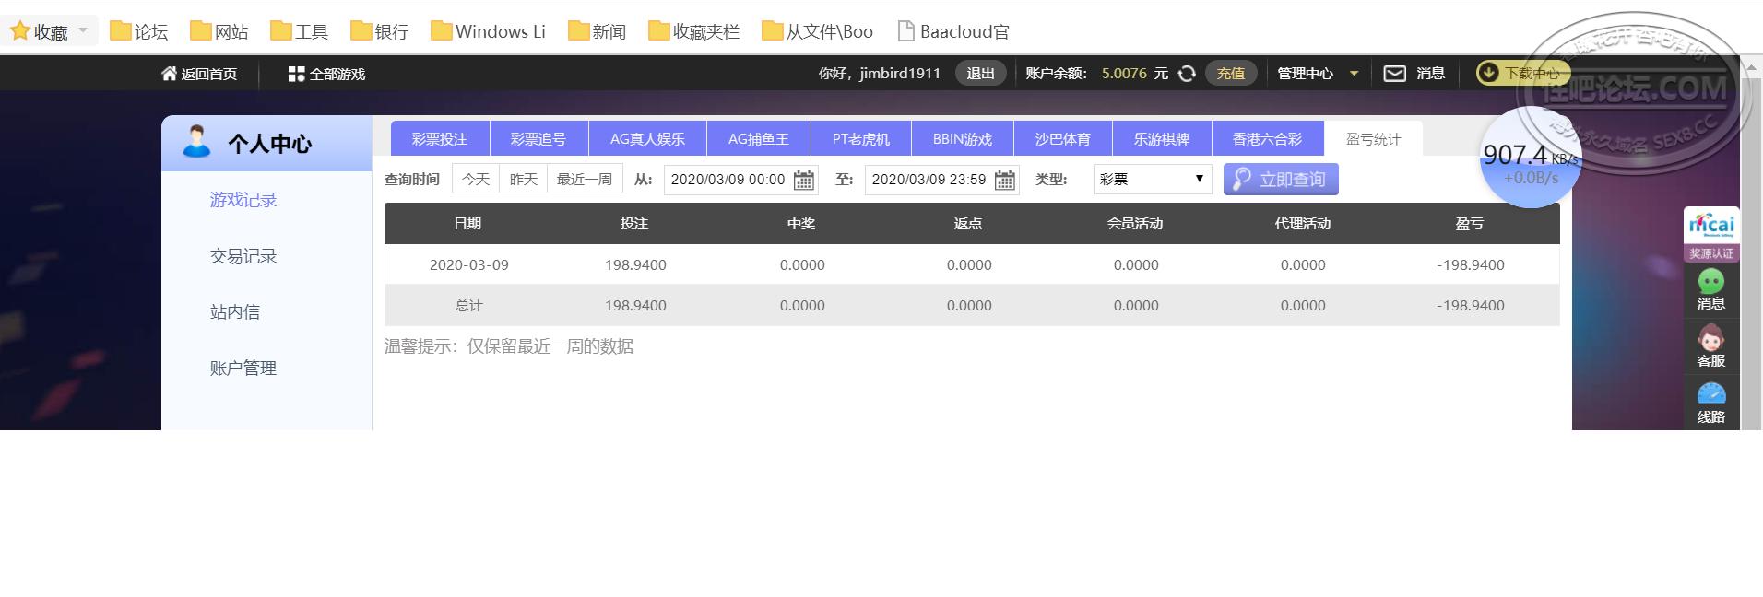Image resolution: width=1763 pixels, height=597 pixels.
Task: Open the 银行 bookmark folder
Action: click(x=379, y=32)
